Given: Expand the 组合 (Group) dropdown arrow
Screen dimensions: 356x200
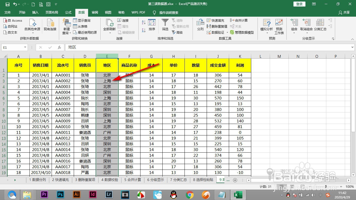Looking at the screenshot, I should [294, 32].
